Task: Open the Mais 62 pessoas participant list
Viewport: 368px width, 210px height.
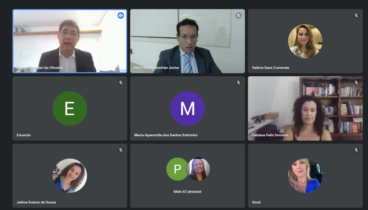Action: pos(187,192)
